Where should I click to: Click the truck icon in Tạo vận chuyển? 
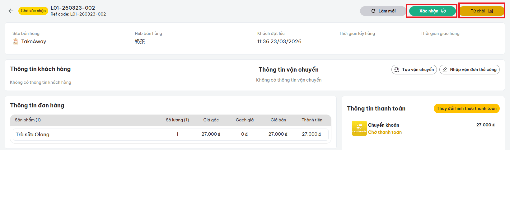click(x=397, y=70)
